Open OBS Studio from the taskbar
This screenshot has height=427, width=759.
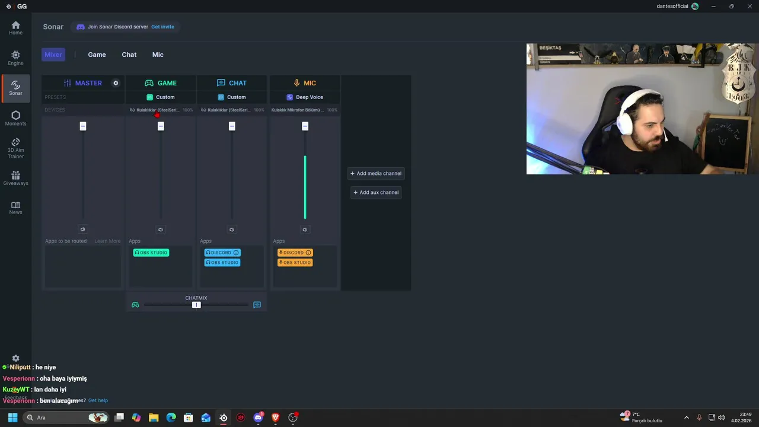tap(293, 418)
